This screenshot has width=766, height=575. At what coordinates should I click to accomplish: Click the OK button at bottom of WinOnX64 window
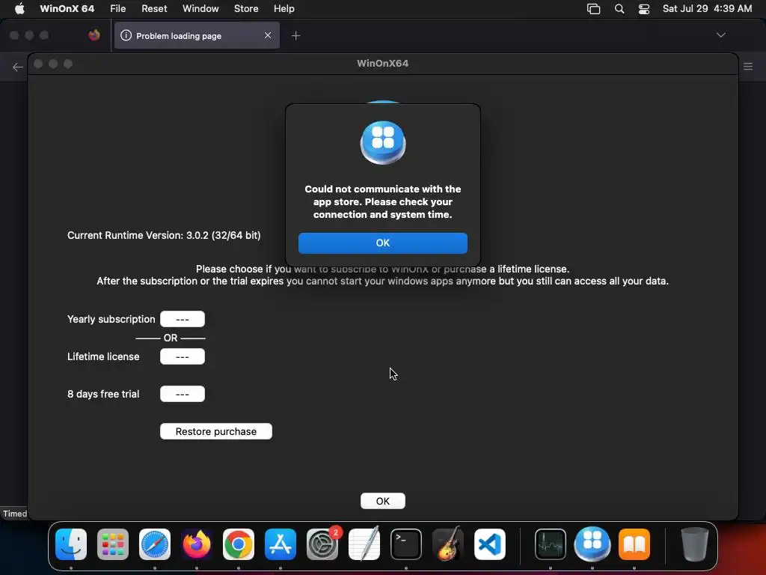pyautogui.click(x=382, y=501)
